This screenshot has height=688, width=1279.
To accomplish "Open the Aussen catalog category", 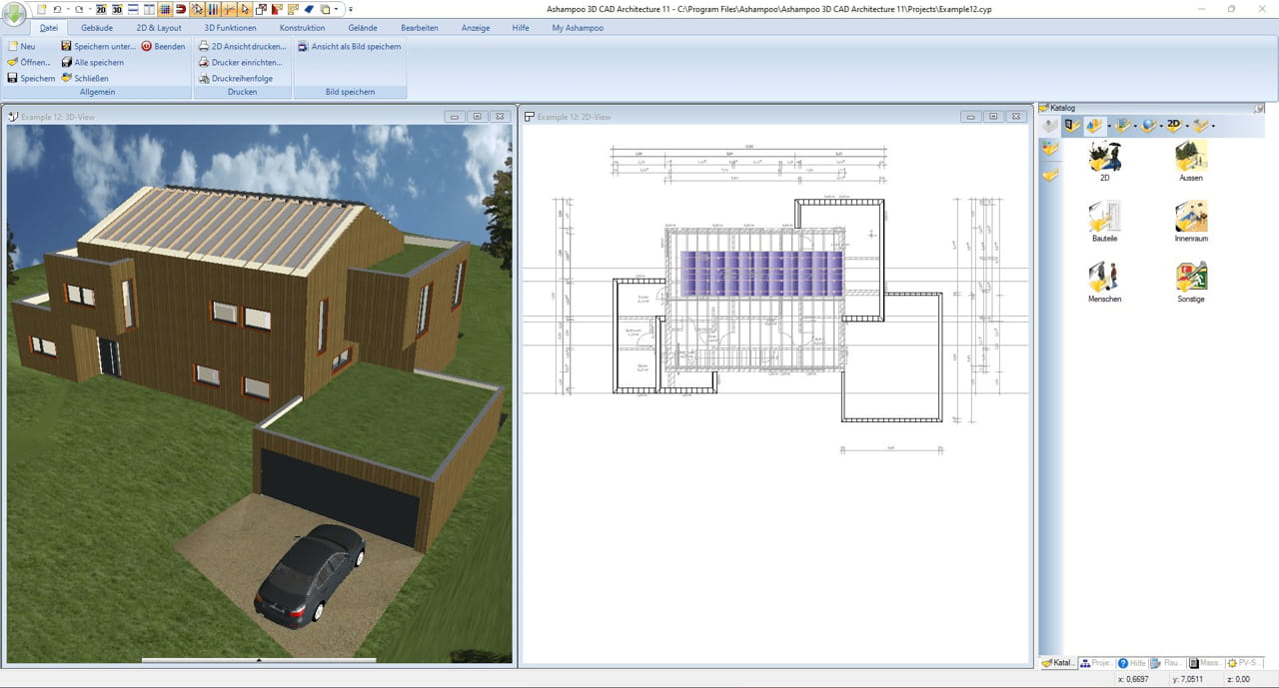I will pos(1191,160).
